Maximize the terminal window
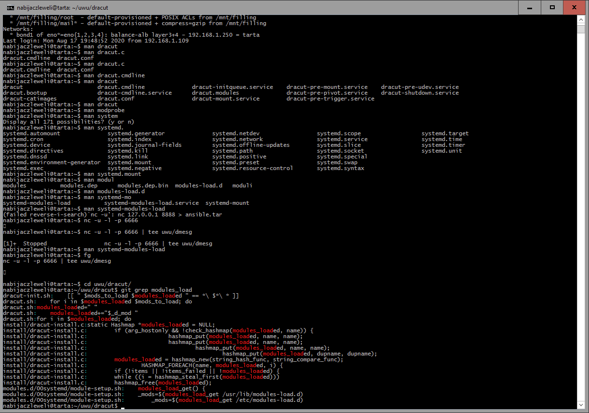589x413 pixels. point(552,7)
